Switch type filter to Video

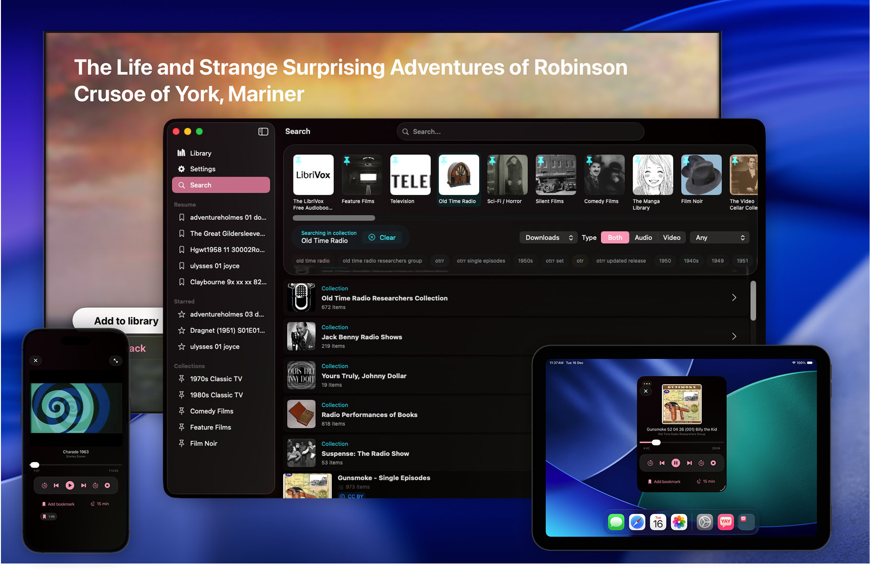(x=671, y=238)
